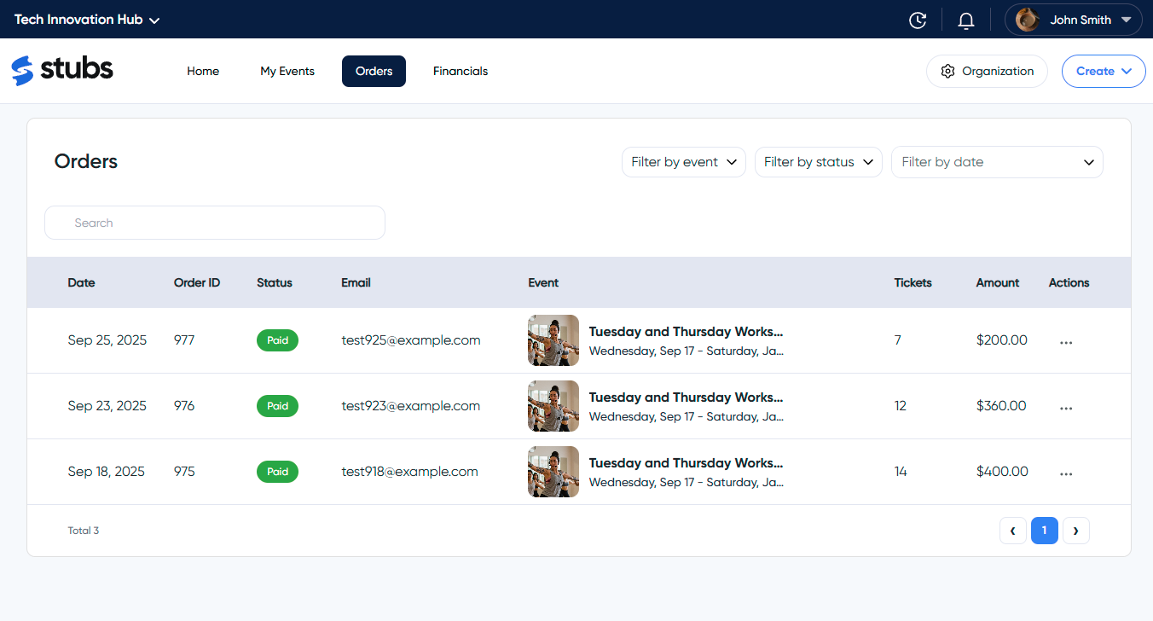The image size is (1153, 621).
Task: Select page 1 in pagination
Action: pyautogui.click(x=1044, y=530)
